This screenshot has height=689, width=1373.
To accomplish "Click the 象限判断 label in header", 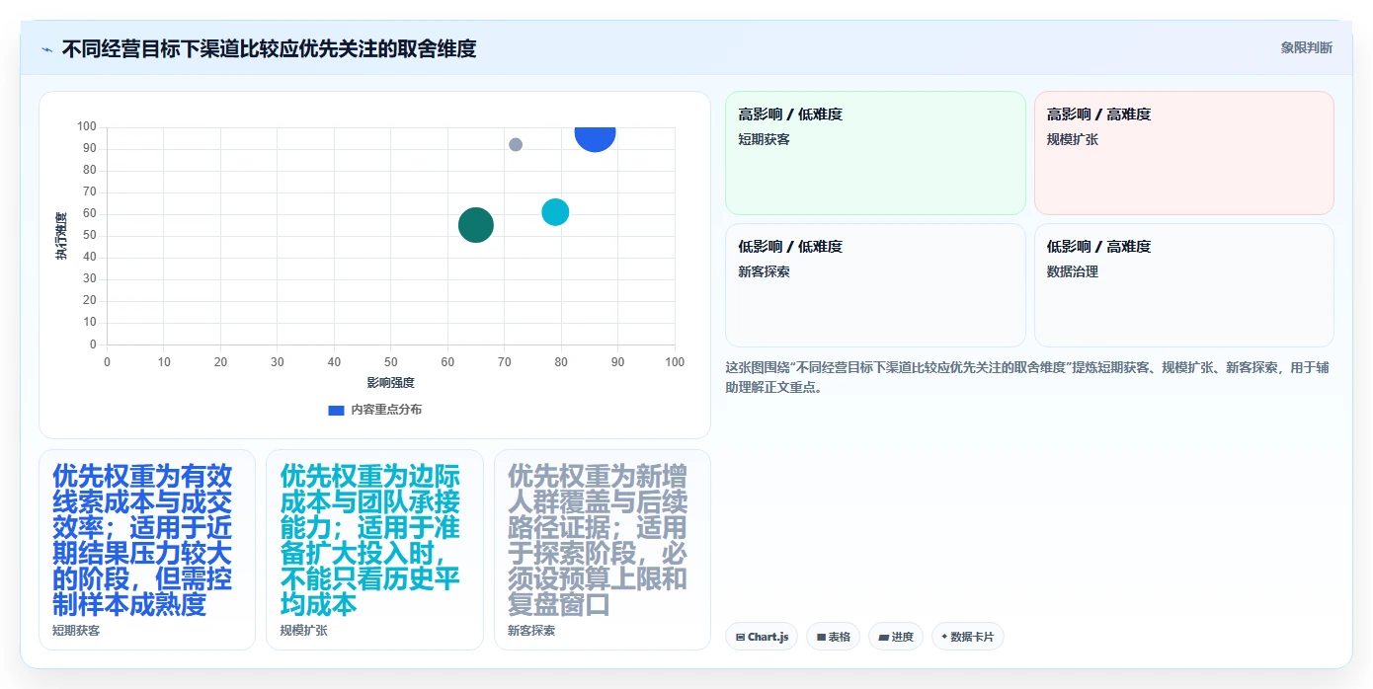I will 1306,47.
